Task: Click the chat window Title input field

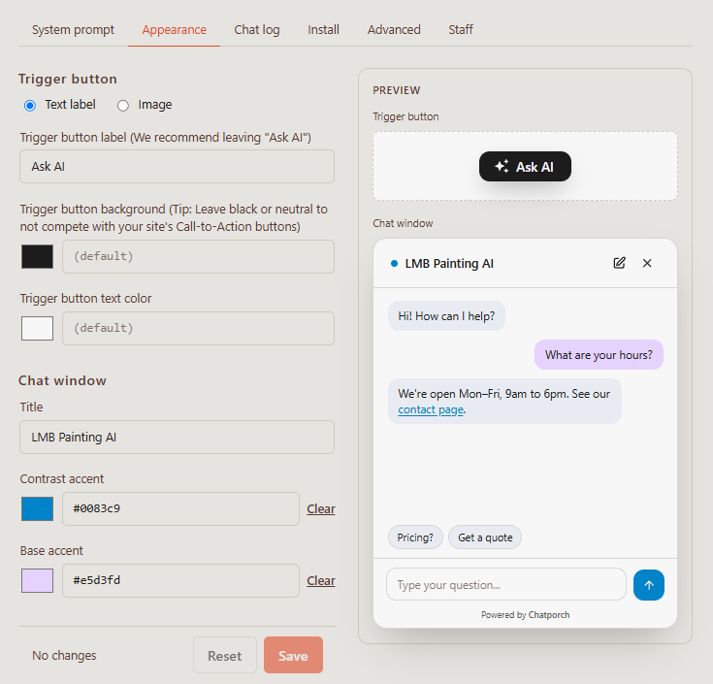Action: click(x=177, y=437)
